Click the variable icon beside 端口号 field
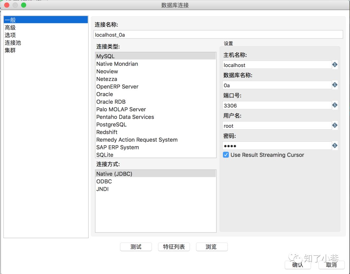 tap(335, 105)
